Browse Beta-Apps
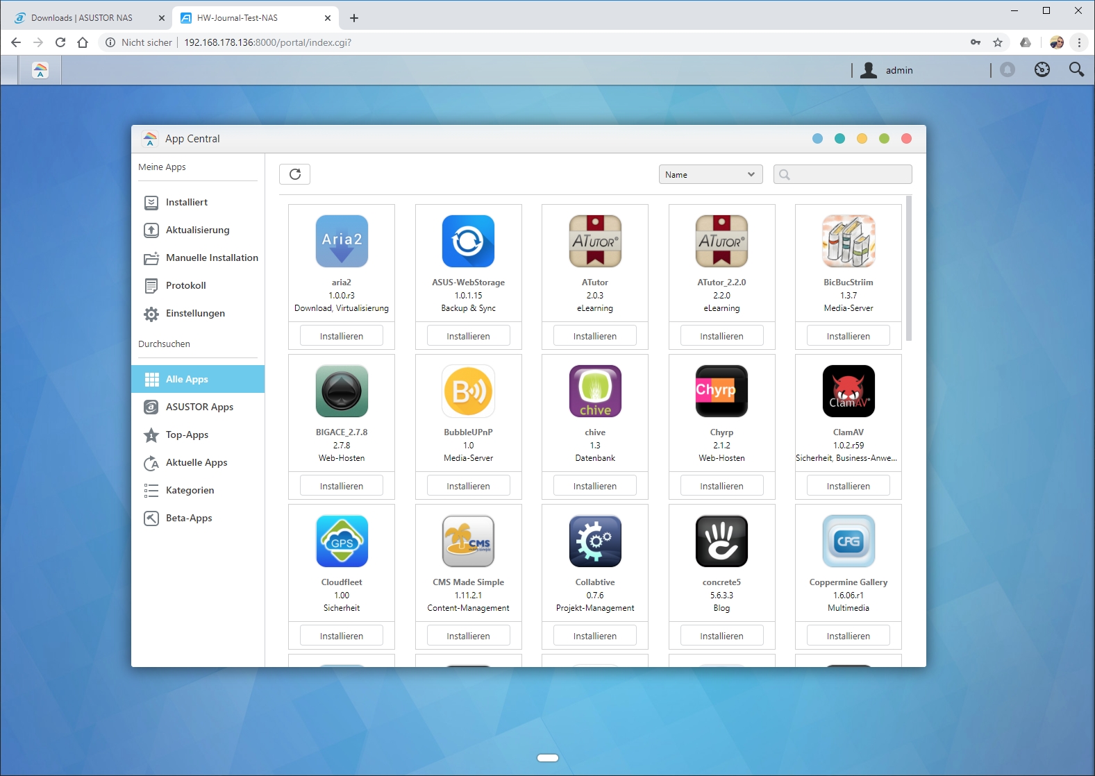This screenshot has height=776, width=1095. 198,518
